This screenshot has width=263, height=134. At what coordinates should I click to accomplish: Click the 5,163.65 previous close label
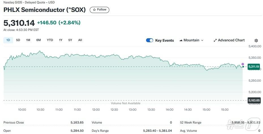pyautogui.click(x=254, y=100)
